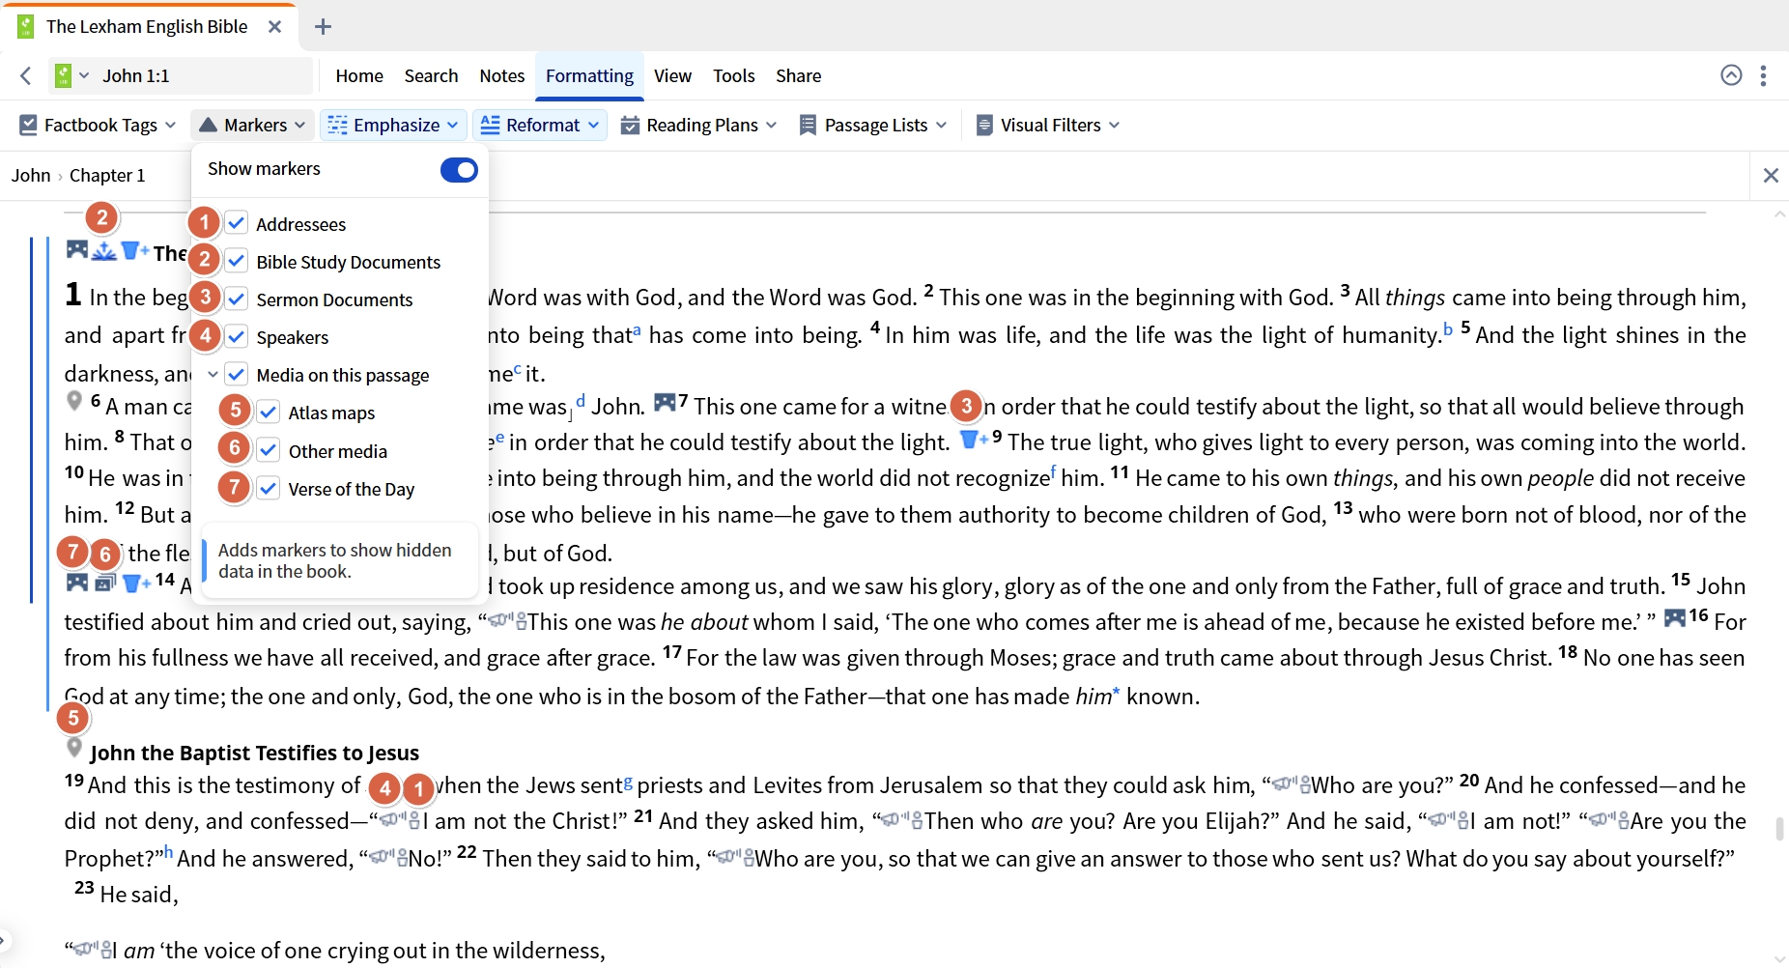Open the media marker before verse 14

[76, 582]
